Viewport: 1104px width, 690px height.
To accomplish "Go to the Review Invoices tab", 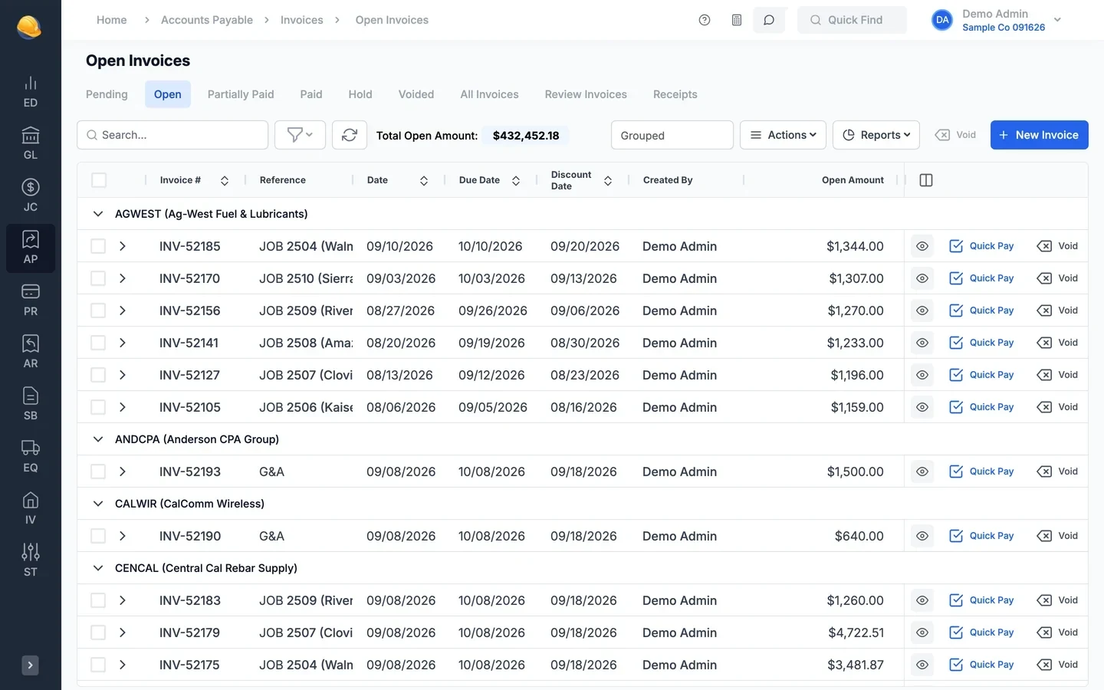I will point(586,94).
